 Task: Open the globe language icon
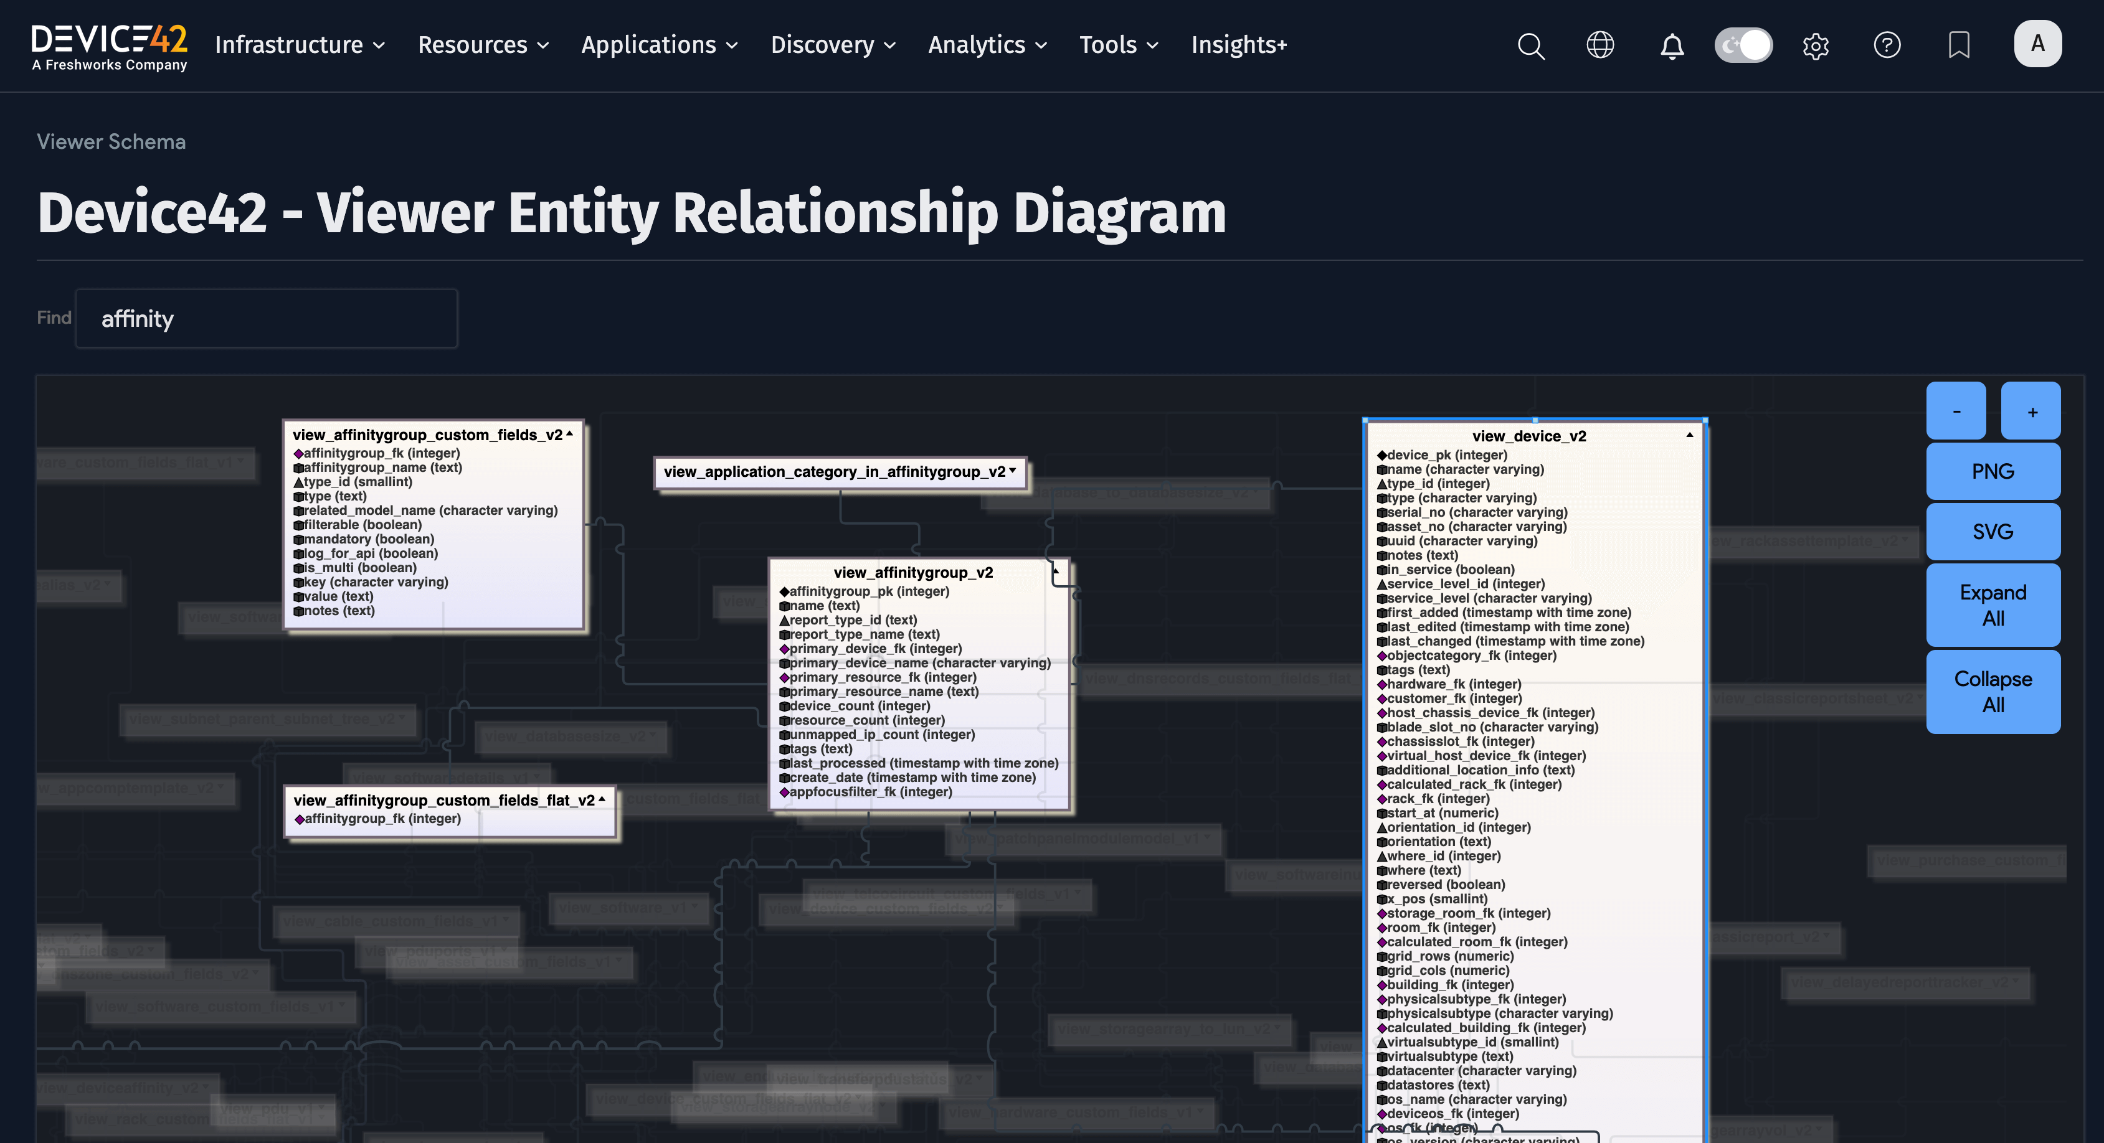[1600, 45]
